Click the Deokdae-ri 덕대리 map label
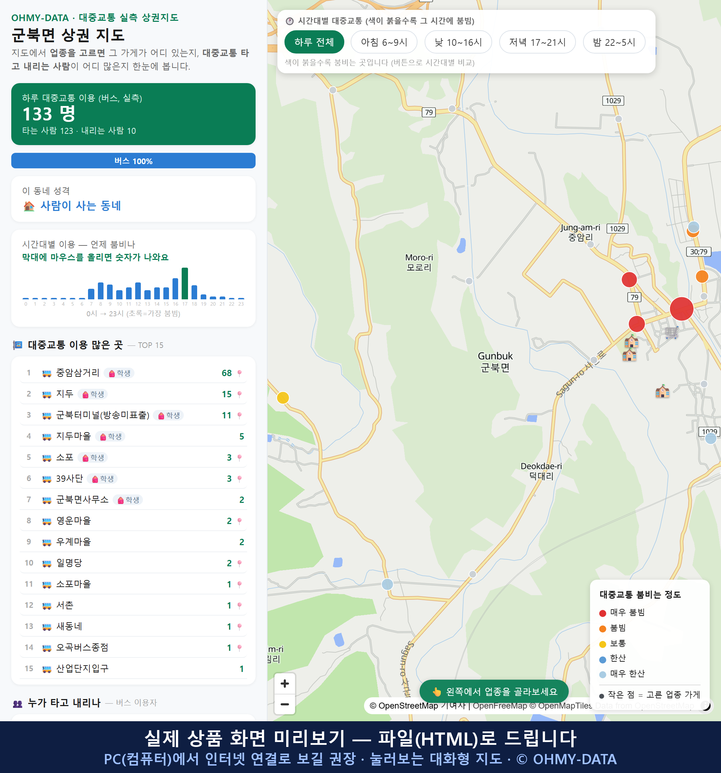This screenshot has height=773, width=721. coord(541,471)
